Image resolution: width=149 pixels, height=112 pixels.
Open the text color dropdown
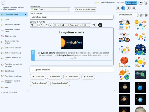(56, 25)
